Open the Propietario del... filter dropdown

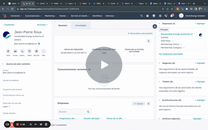point(69,118)
